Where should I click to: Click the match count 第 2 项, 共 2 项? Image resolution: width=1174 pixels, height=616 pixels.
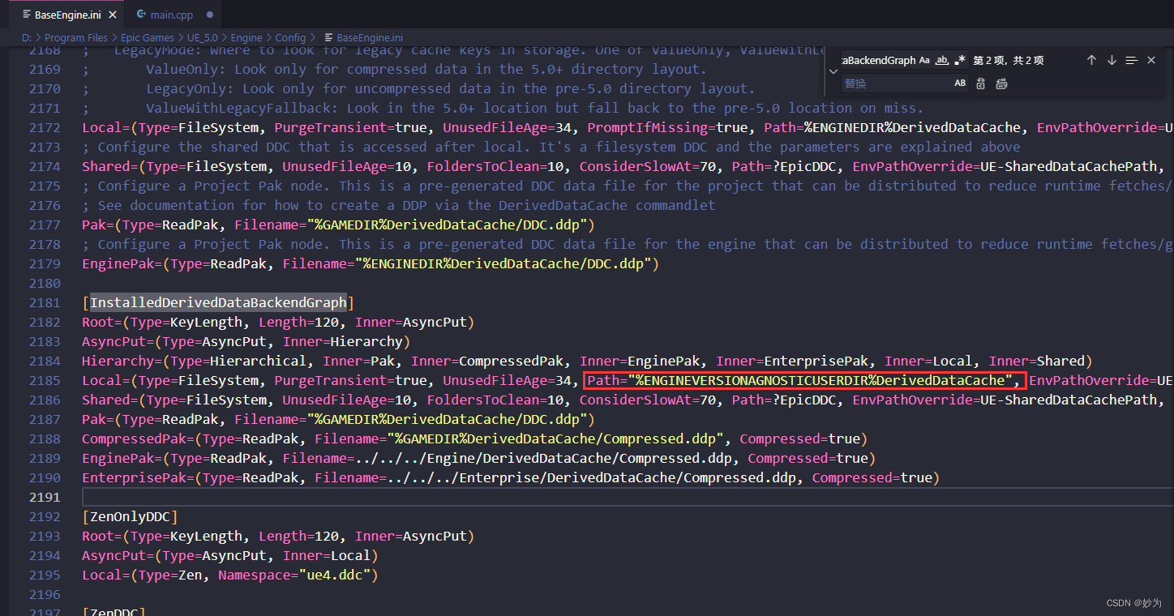pos(1008,60)
